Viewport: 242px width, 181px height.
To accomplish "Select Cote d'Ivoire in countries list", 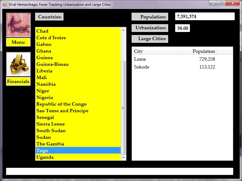I will click(51, 38).
